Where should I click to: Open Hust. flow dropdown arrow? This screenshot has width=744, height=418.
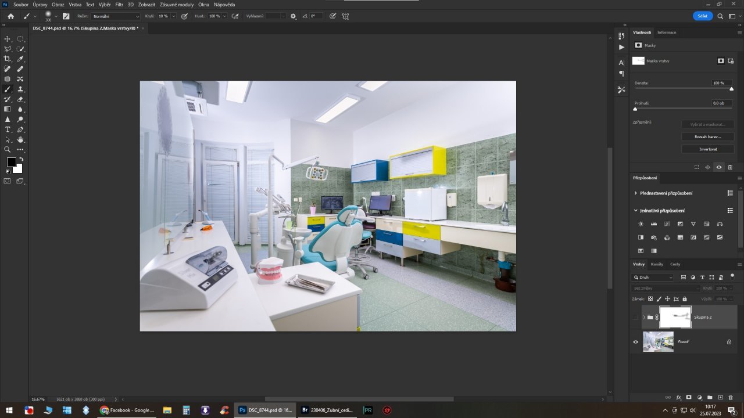point(224,16)
